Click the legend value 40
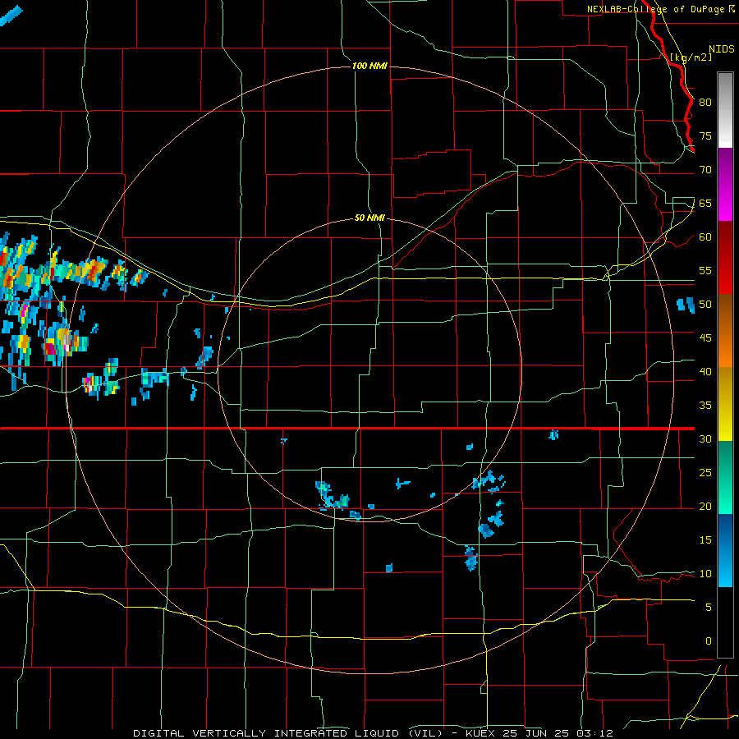The image size is (739, 739). point(705,371)
